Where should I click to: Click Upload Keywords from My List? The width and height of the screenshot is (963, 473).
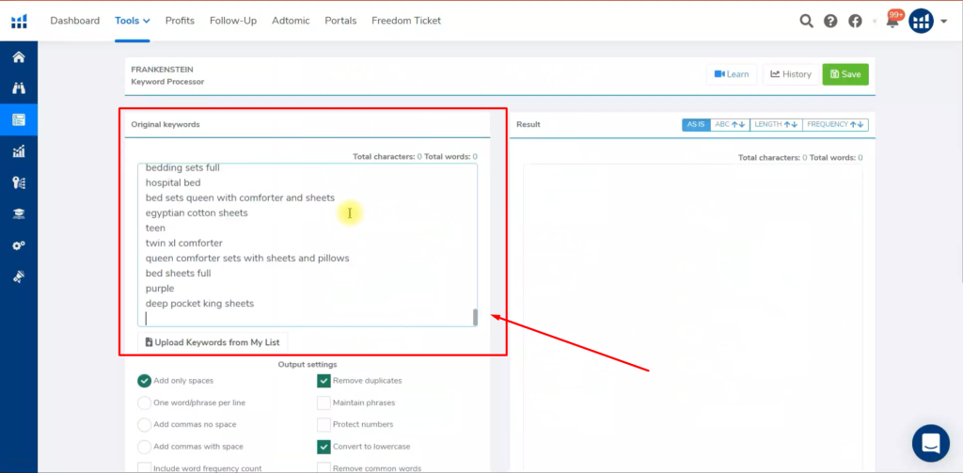click(x=213, y=342)
